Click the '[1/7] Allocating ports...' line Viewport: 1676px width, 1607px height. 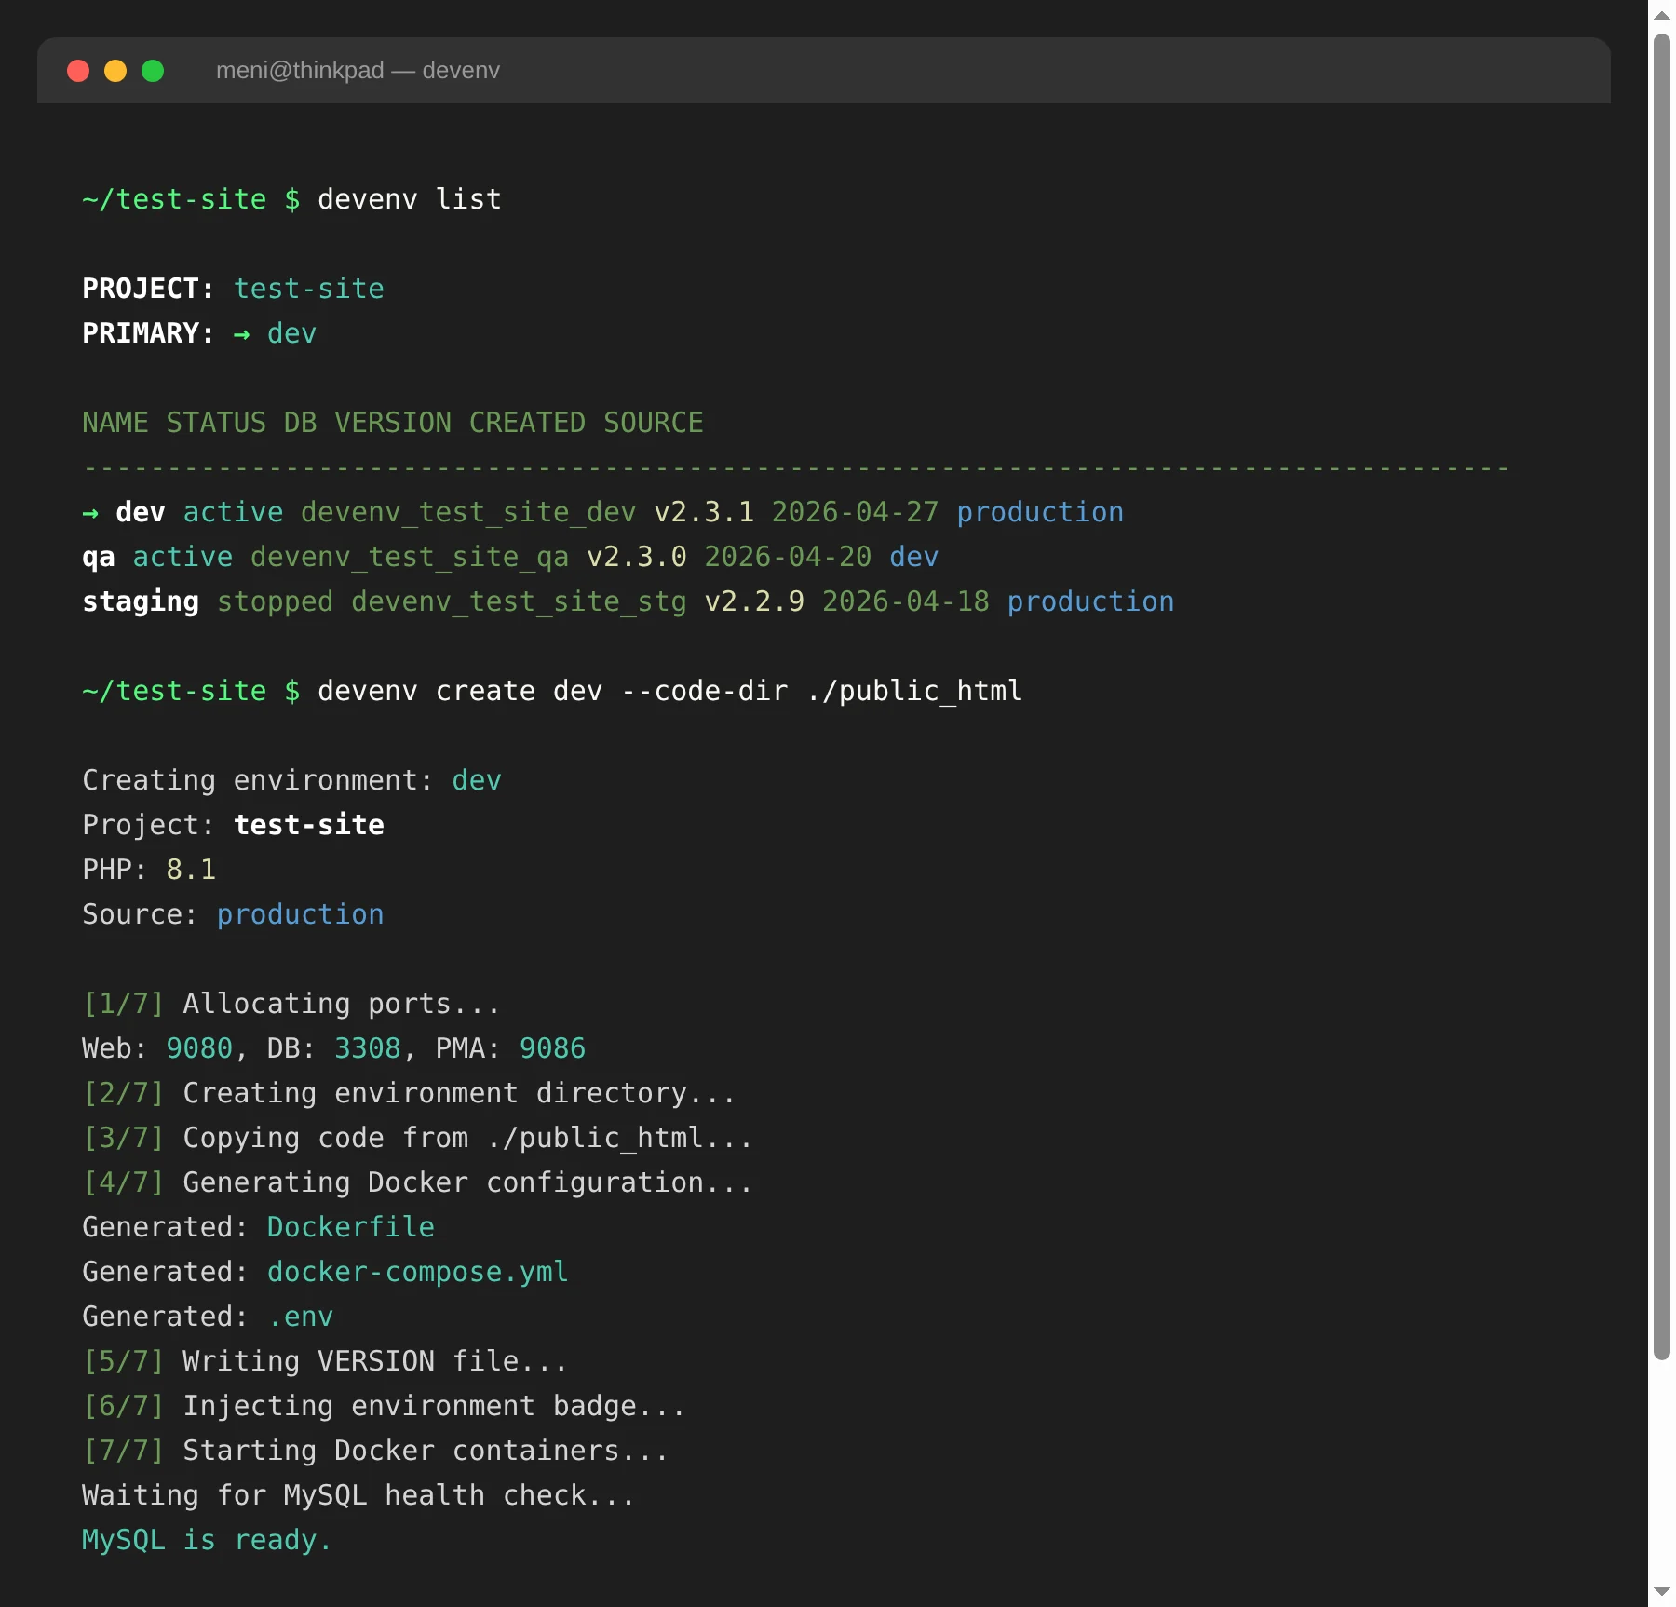click(x=291, y=1004)
